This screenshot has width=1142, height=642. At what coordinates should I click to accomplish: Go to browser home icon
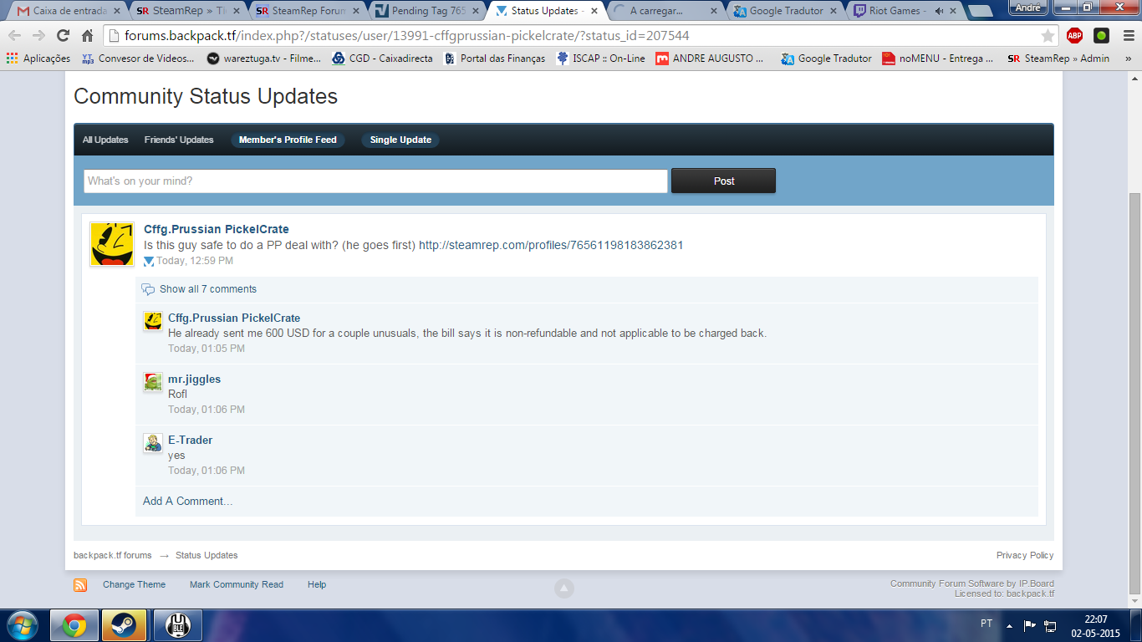coord(88,36)
